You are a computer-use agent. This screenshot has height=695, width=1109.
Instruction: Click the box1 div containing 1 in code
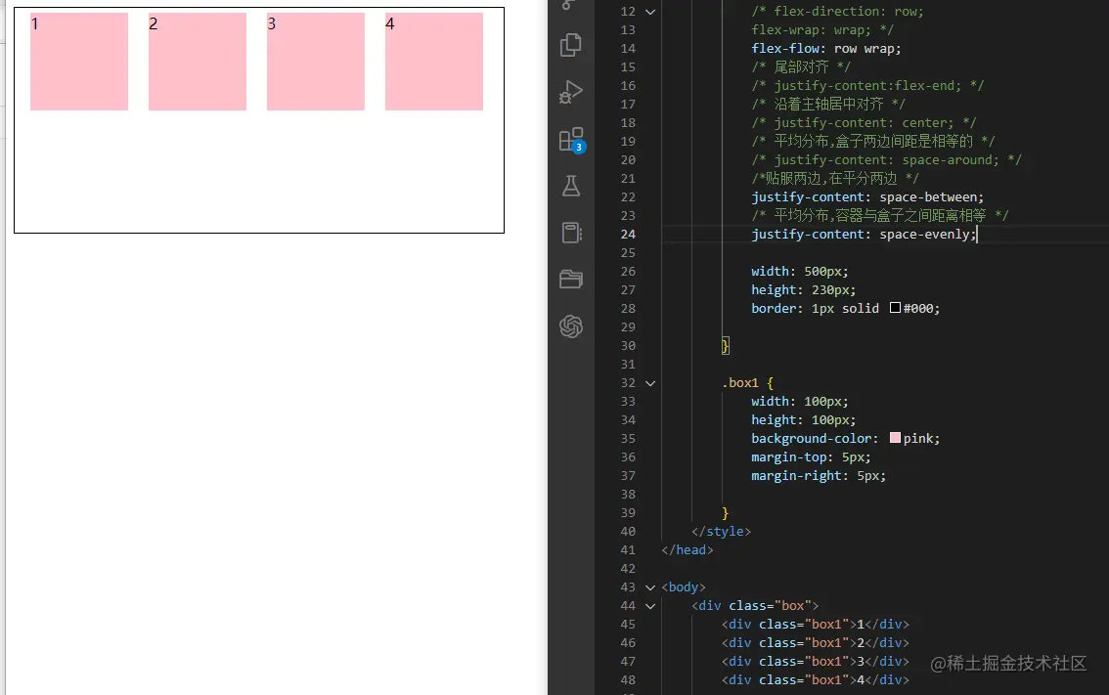pyautogui.click(x=816, y=625)
